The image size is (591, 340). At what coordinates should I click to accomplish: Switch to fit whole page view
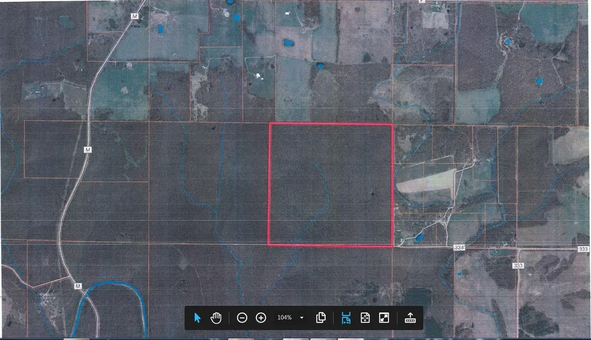click(365, 318)
